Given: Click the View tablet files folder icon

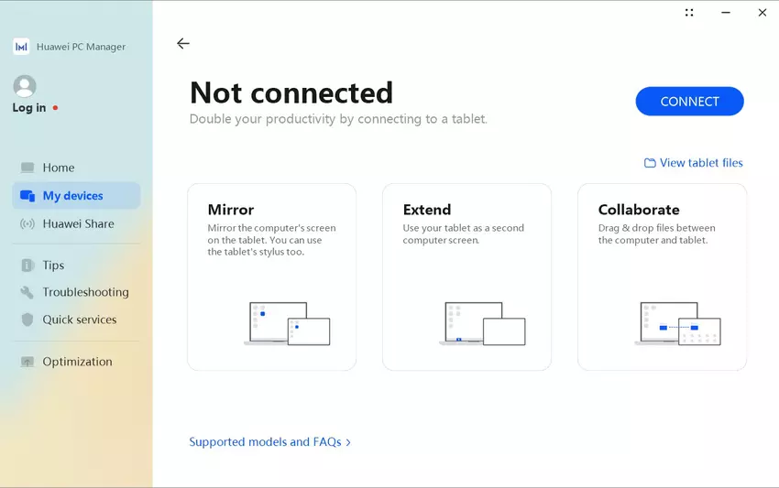Looking at the screenshot, I should [650, 163].
